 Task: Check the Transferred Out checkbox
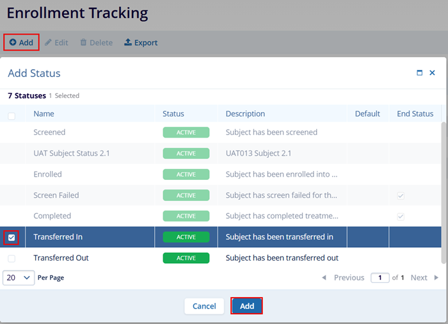(x=12, y=258)
